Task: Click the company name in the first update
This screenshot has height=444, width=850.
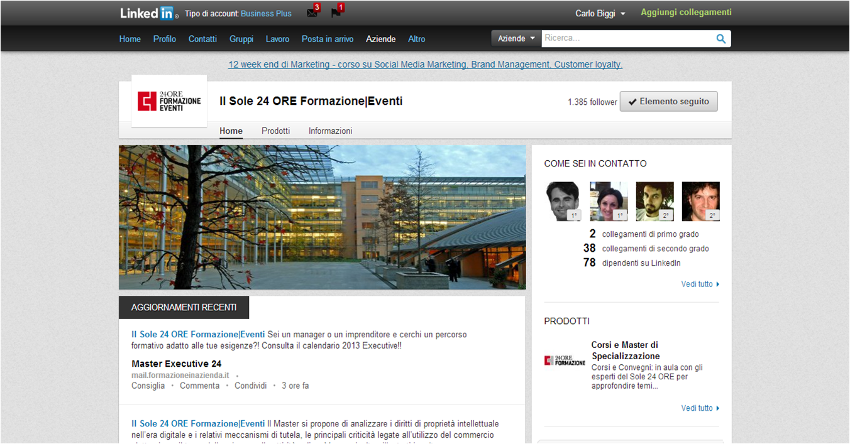Action: tap(198, 334)
